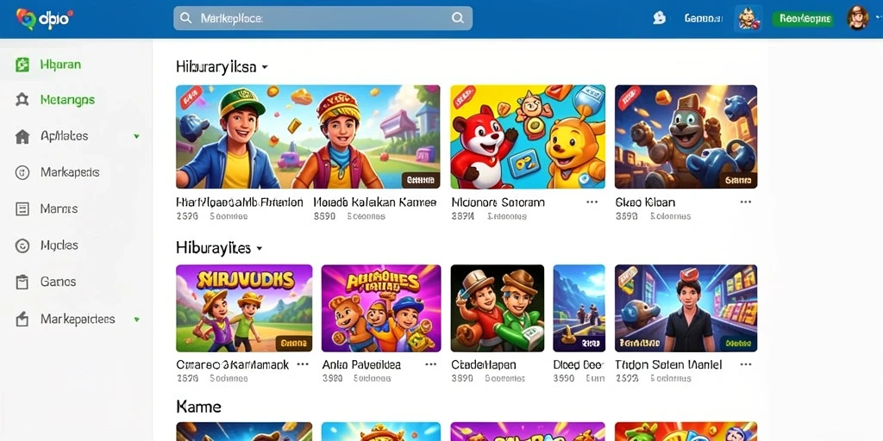Open the Cmareo Skar Mamank thumbnail
The image size is (883, 441).
click(244, 308)
